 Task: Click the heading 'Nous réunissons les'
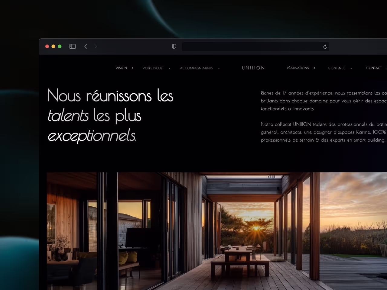pos(110,95)
